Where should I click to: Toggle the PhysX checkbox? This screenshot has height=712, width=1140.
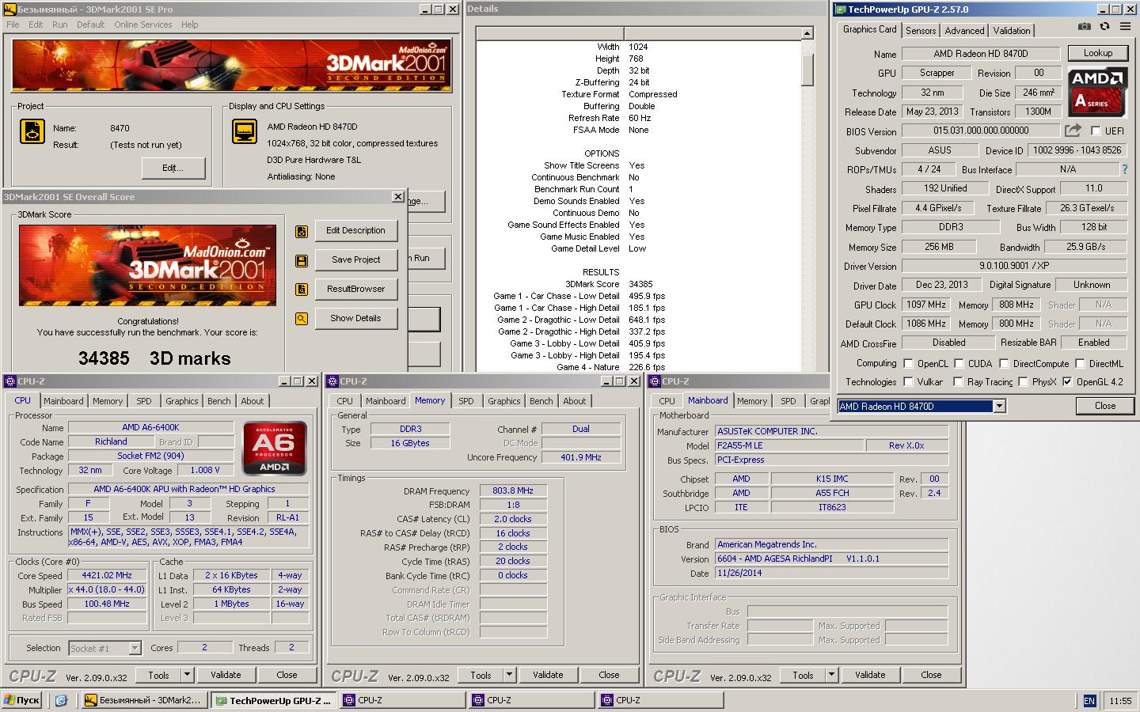pos(1023,381)
